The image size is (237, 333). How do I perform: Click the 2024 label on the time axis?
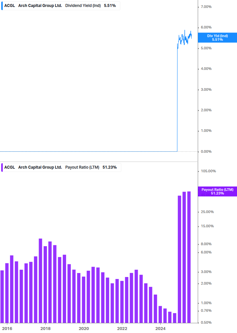pos(161,329)
